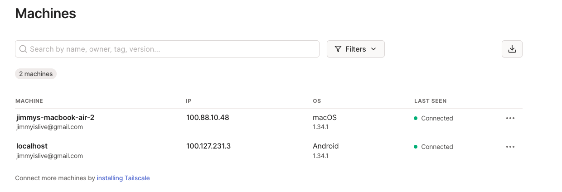The image size is (562, 192).
Task: Click the funnel icon on Filters button
Action: pos(338,49)
